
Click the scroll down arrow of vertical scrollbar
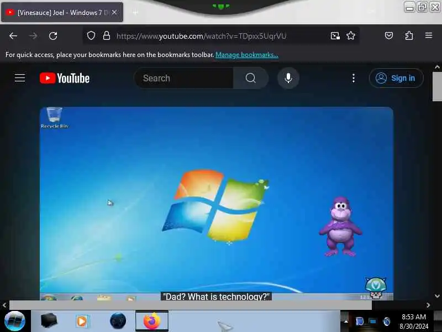pos(437,296)
